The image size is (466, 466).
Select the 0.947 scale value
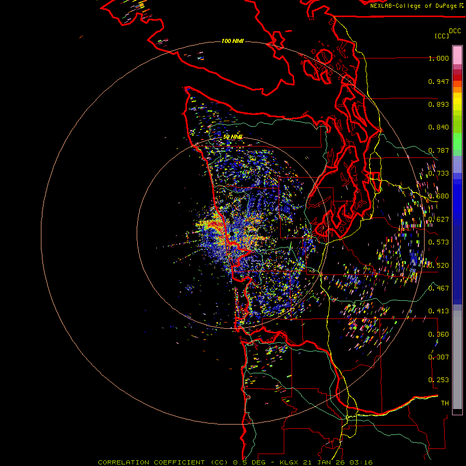point(439,81)
